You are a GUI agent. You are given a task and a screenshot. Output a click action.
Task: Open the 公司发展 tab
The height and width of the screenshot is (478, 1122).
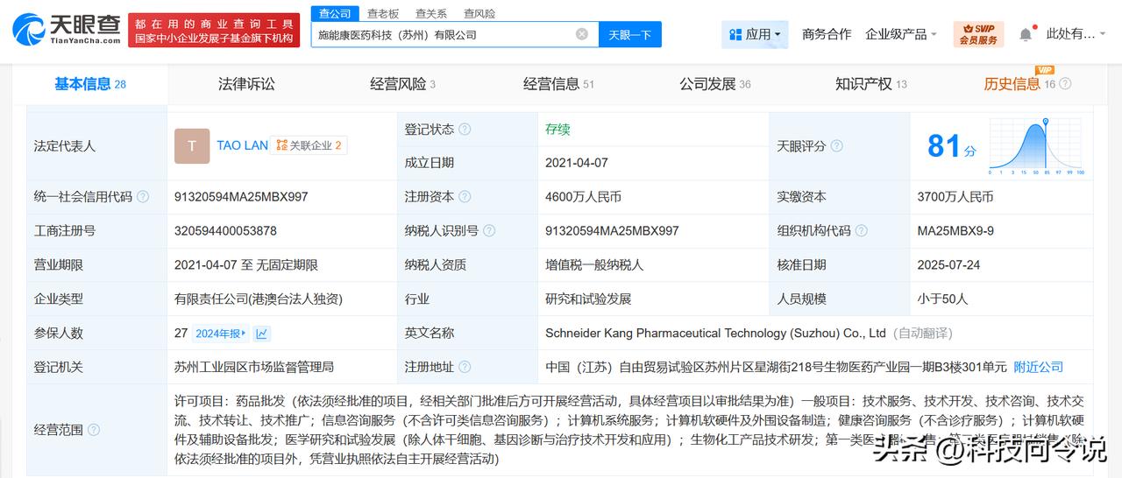point(715,84)
